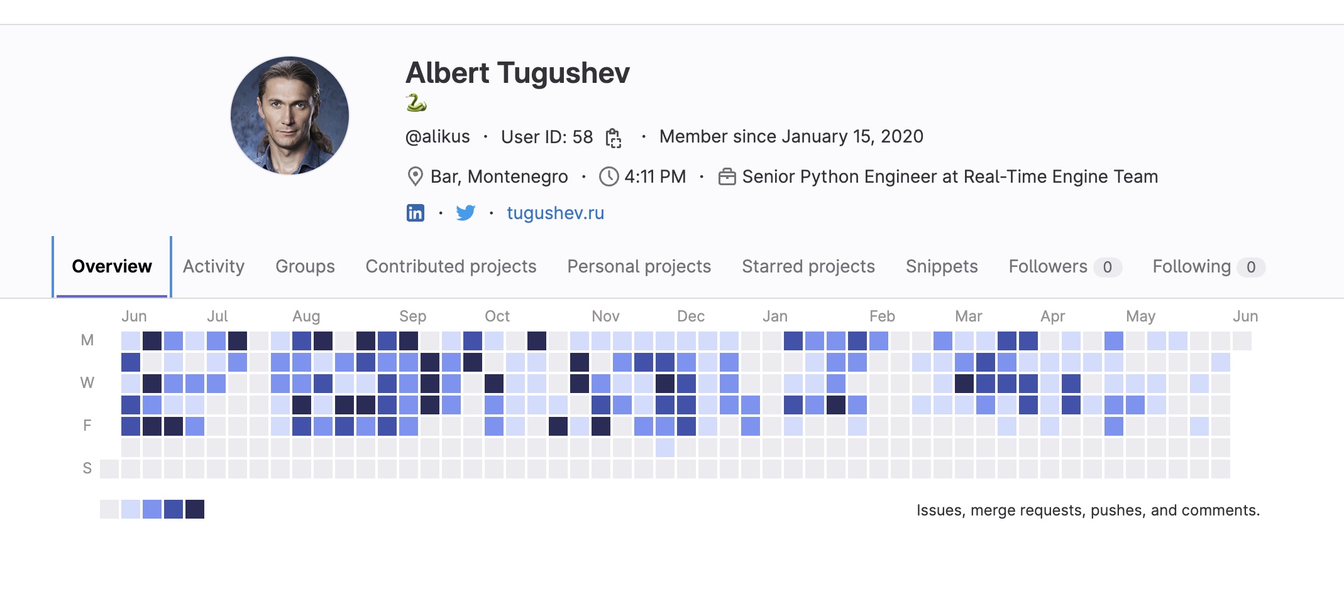Switch to the Activity tab
Viewport: 1344px width, 604px height.
(213, 266)
